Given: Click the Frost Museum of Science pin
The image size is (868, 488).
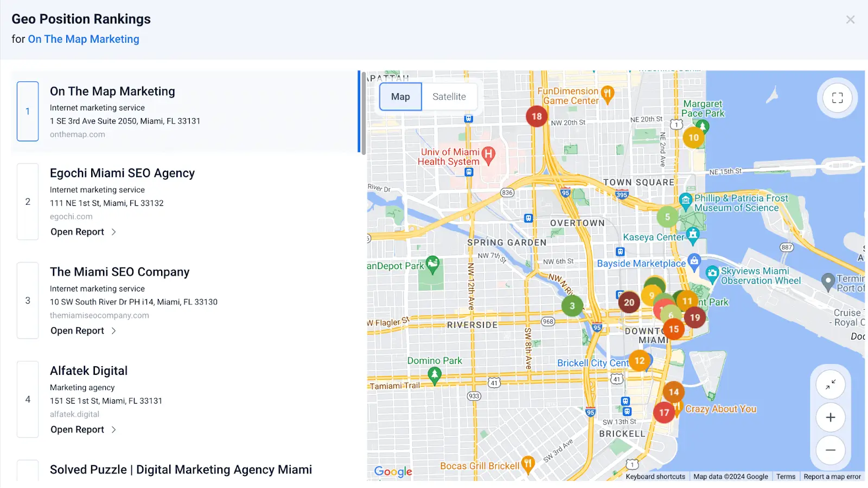Looking at the screenshot, I should pos(686,201).
